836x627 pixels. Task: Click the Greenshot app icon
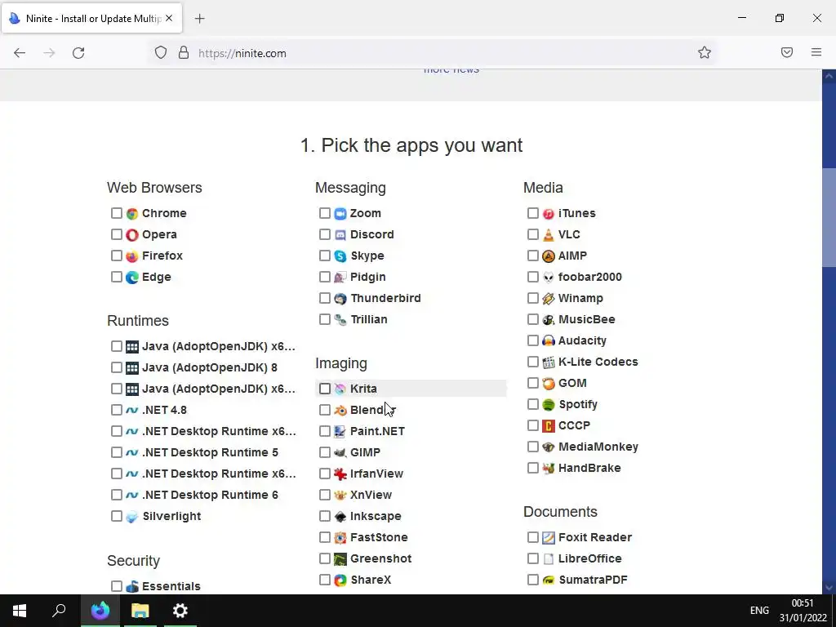[340, 558]
